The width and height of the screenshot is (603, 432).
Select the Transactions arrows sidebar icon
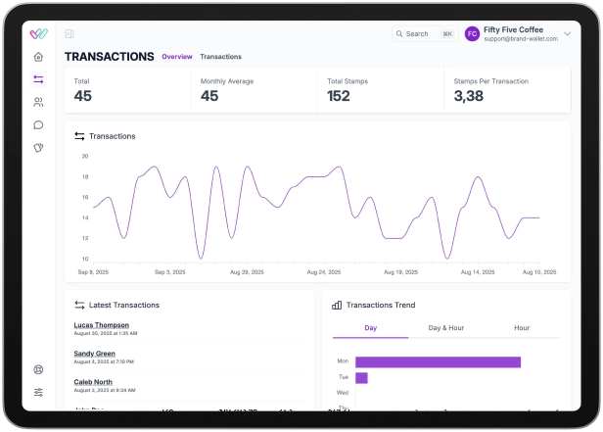tap(38, 79)
